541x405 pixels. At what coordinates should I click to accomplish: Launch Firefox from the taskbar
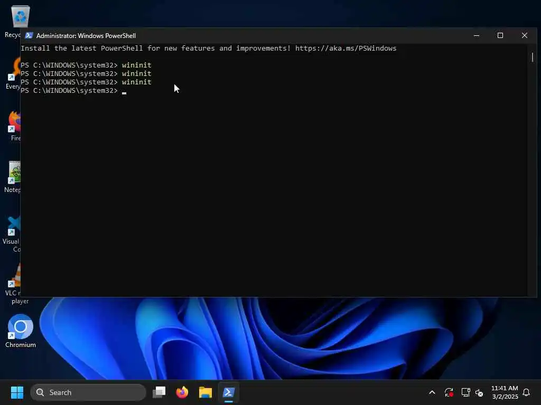pos(182,392)
